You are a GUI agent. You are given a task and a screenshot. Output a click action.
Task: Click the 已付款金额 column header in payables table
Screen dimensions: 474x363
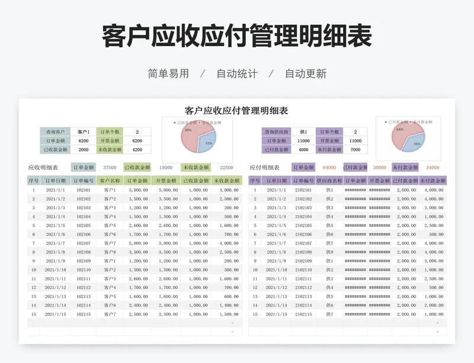pyautogui.click(x=405, y=181)
